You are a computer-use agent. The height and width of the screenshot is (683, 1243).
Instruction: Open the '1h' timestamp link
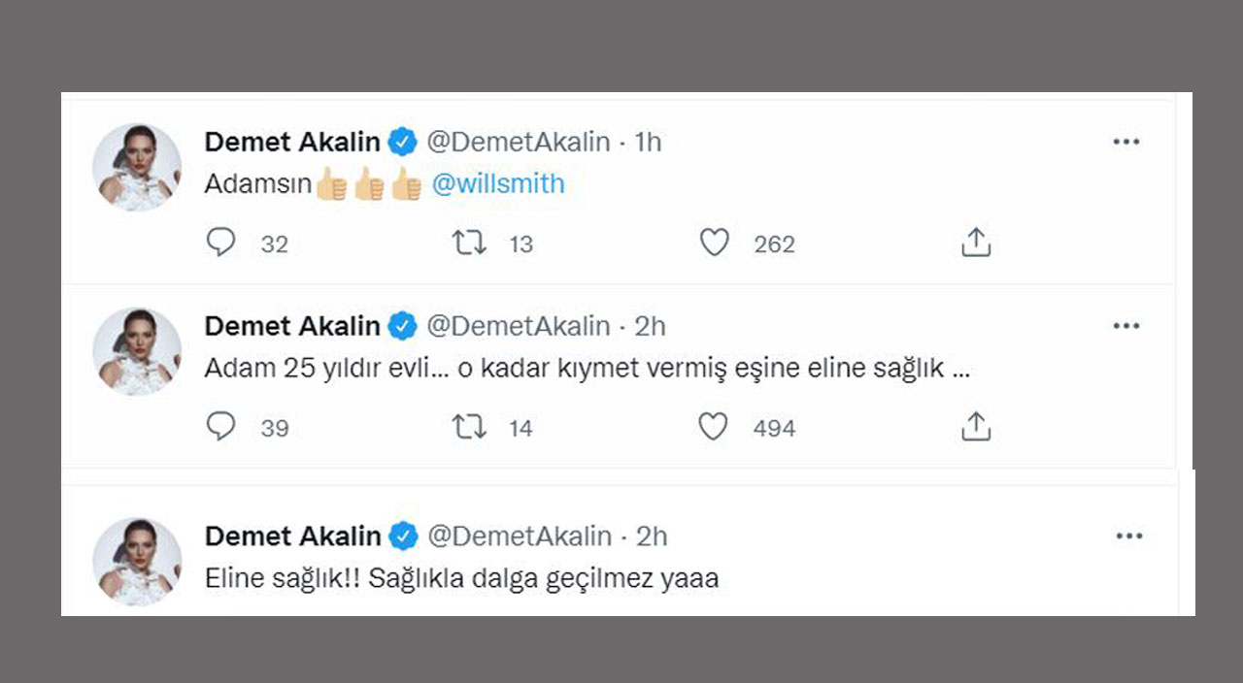click(646, 142)
